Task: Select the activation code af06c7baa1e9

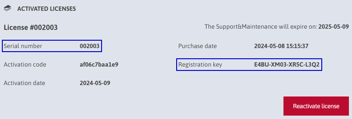Action: [99, 65]
